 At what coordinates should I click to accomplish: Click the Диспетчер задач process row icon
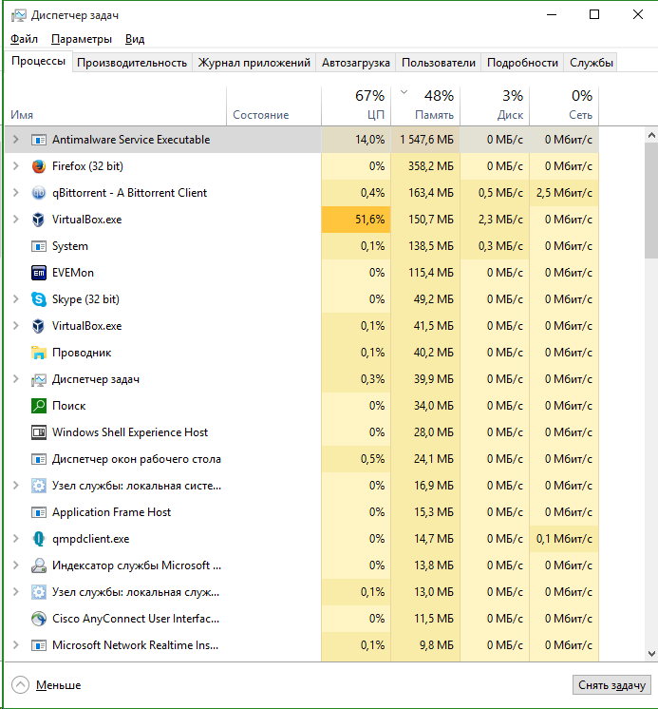(38, 380)
